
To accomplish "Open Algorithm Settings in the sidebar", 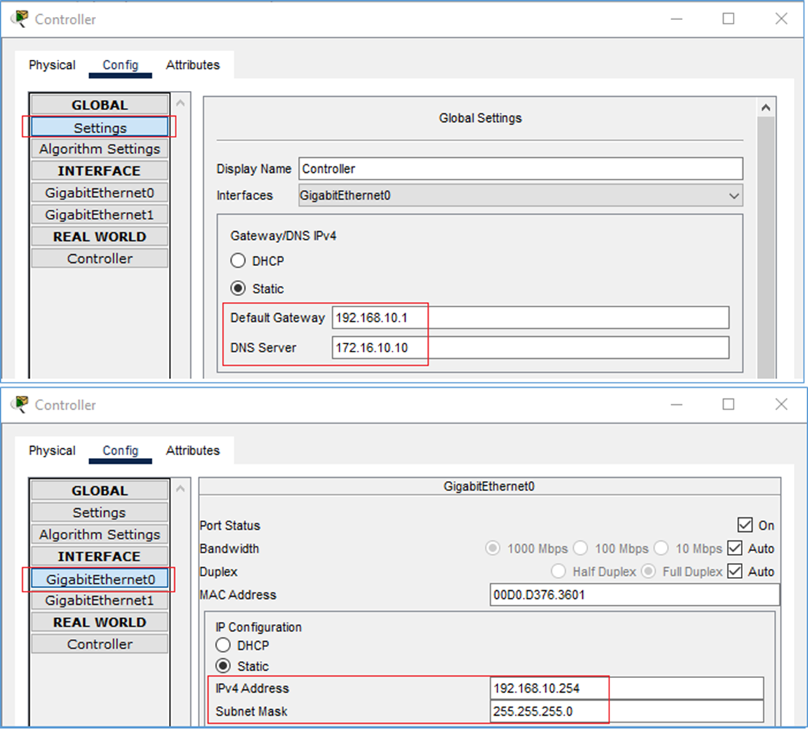I will [x=99, y=148].
